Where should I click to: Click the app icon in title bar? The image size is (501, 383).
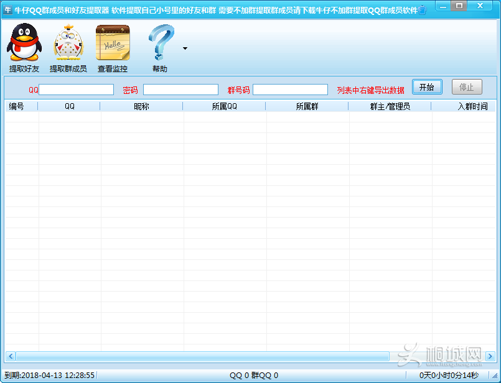(x=8, y=9)
